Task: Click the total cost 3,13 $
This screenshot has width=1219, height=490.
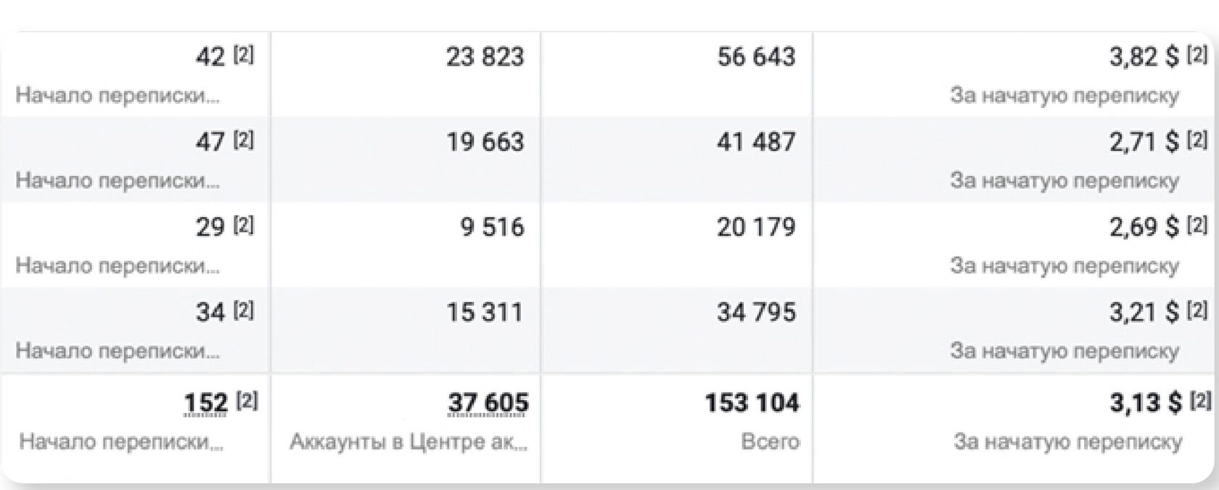Action: coord(1146,403)
